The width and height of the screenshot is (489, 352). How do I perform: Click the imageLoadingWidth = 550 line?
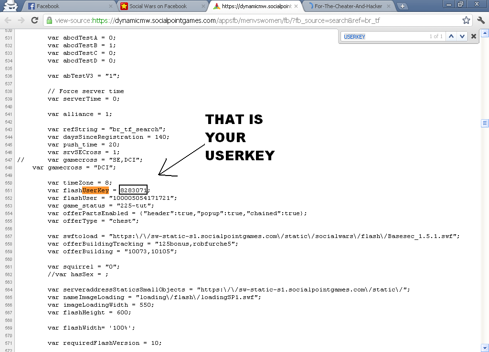coord(101,305)
